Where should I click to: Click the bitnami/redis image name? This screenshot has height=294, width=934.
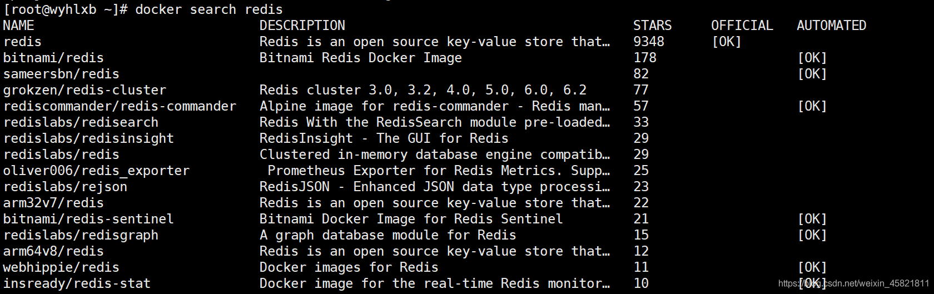53,58
